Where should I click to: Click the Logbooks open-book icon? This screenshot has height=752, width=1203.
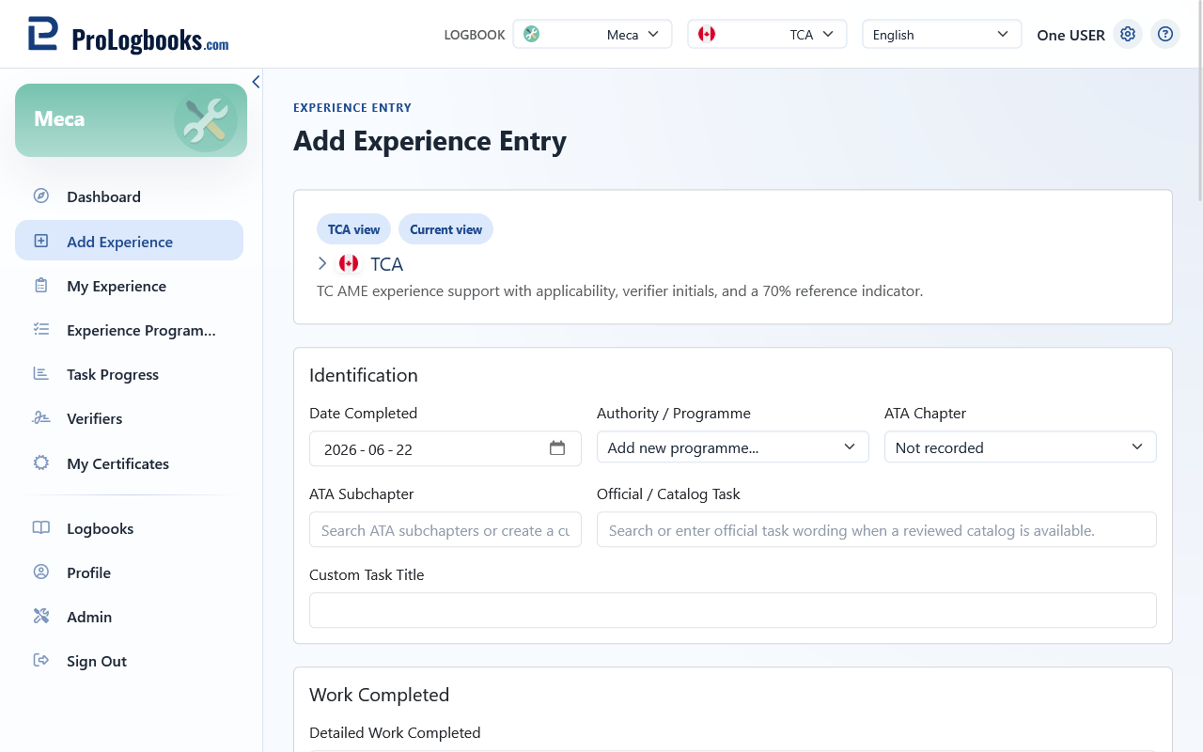click(x=41, y=528)
